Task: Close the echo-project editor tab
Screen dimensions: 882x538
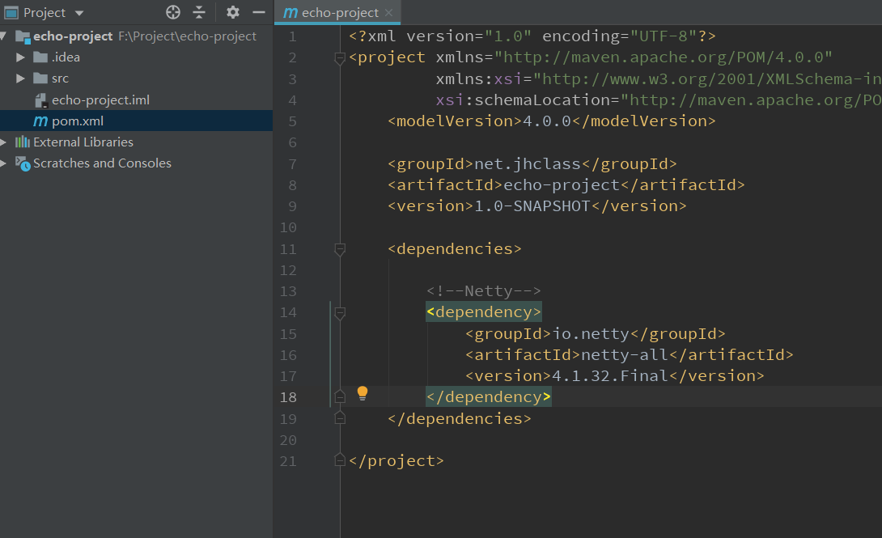Action: [388, 12]
